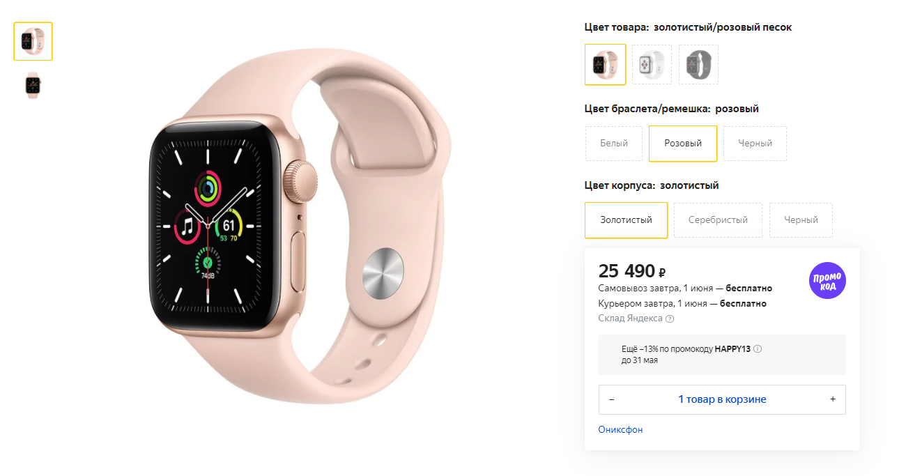The image size is (899, 476).
Task: Select Серебристый case color
Action: (718, 220)
